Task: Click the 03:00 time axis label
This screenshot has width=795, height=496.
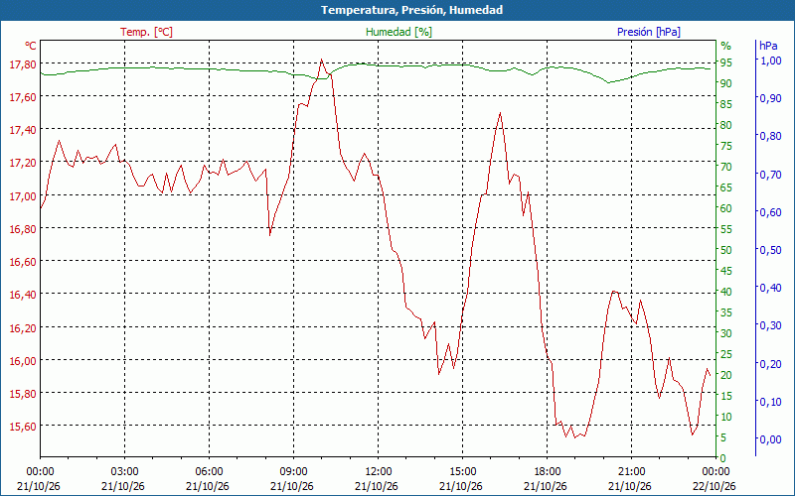Action: point(125,472)
